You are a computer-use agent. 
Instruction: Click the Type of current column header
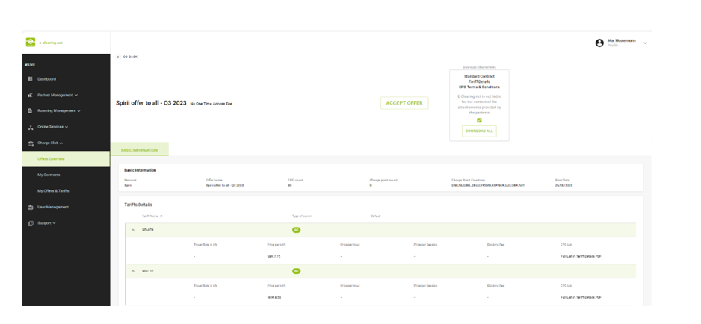[302, 216]
